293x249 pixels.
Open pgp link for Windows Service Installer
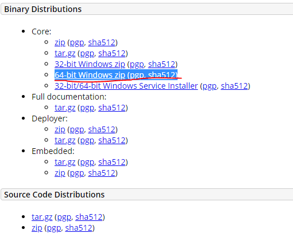pos(210,86)
